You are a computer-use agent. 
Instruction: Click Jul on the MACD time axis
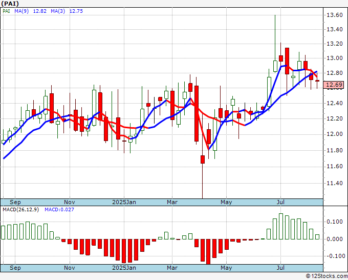point(281,268)
